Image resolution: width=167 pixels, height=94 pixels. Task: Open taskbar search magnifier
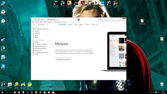coord(6,92)
